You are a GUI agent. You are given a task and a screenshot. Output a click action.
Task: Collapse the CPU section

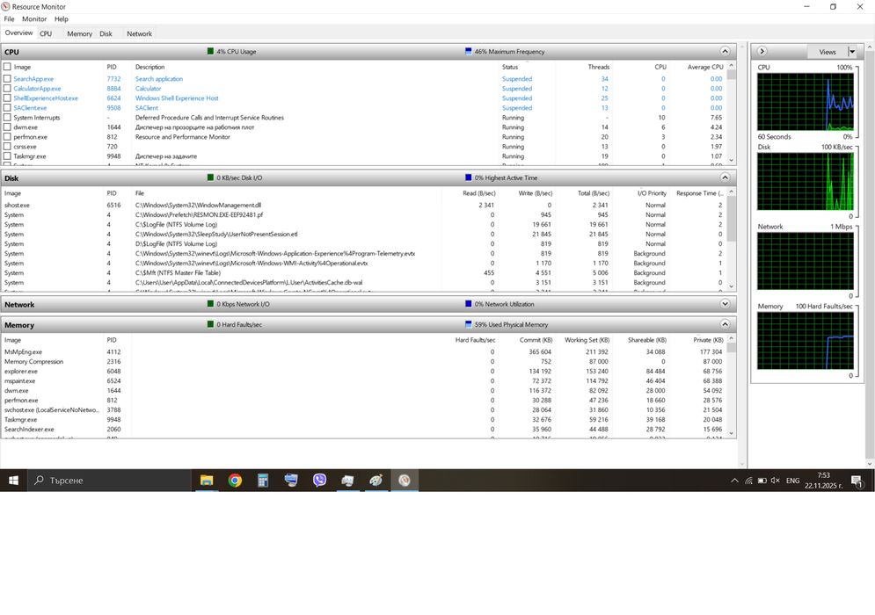(725, 51)
